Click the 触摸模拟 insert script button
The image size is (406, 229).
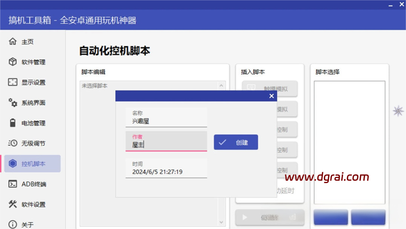(269, 88)
